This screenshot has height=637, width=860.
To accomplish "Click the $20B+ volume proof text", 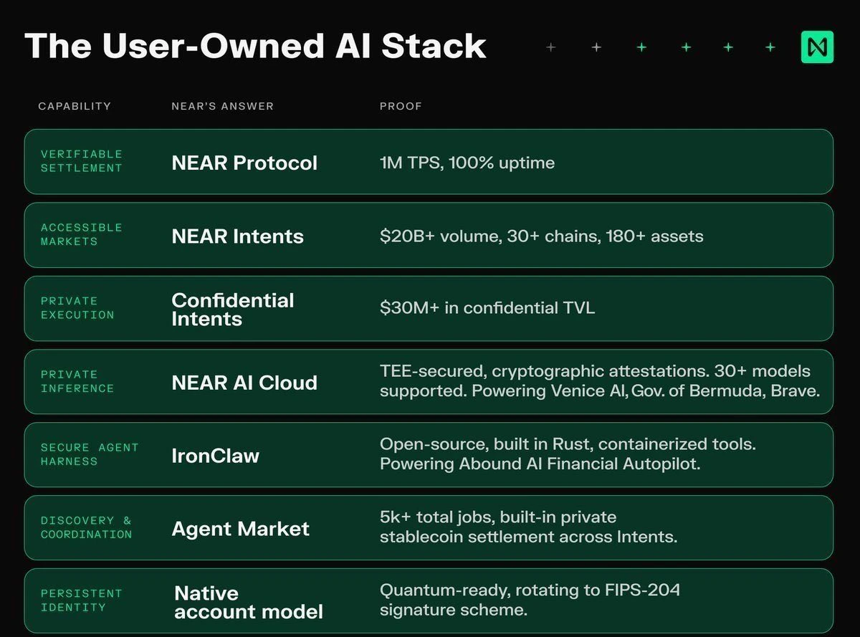I will point(541,236).
